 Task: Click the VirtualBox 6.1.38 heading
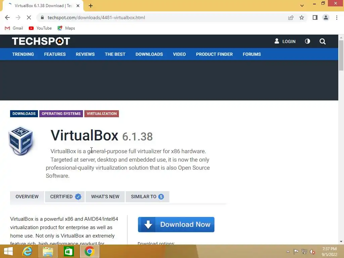[x=101, y=136]
